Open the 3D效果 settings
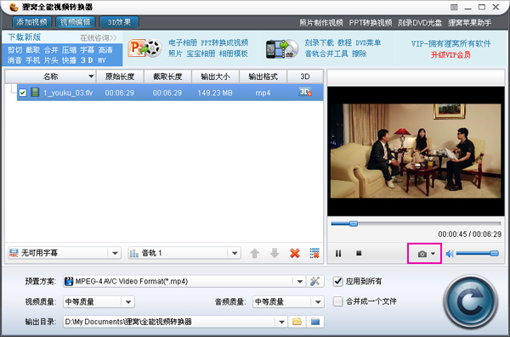Viewport: 510px width, 337px height. 119,22
